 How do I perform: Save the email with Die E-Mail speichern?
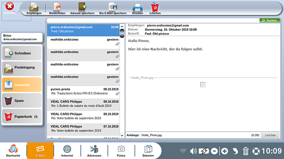(x=113, y=8)
